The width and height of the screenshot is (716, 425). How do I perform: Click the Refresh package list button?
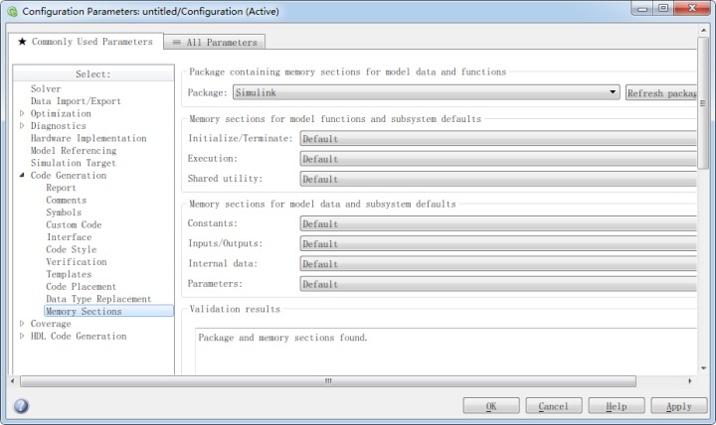(661, 93)
